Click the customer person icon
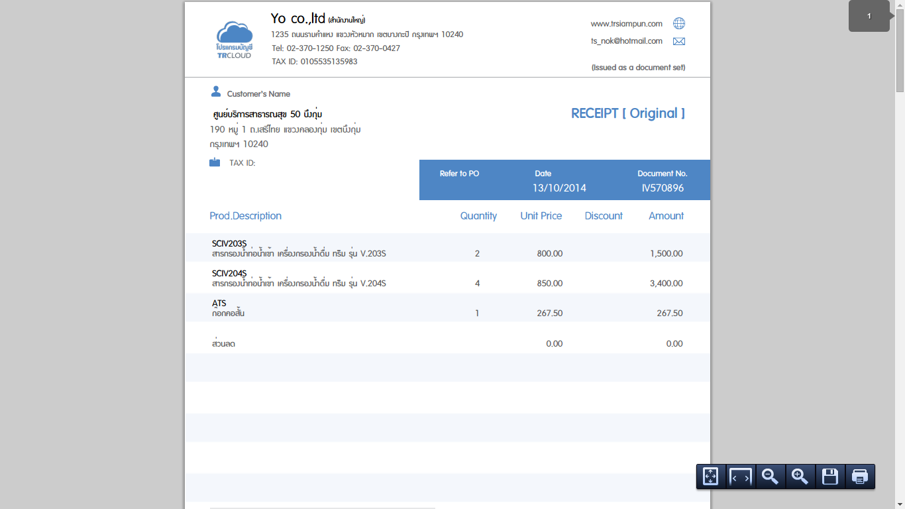The height and width of the screenshot is (509, 905). [x=216, y=91]
